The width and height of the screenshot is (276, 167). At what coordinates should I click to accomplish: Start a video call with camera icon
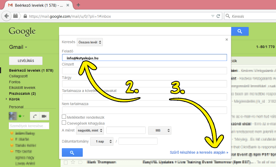pos(44,116)
